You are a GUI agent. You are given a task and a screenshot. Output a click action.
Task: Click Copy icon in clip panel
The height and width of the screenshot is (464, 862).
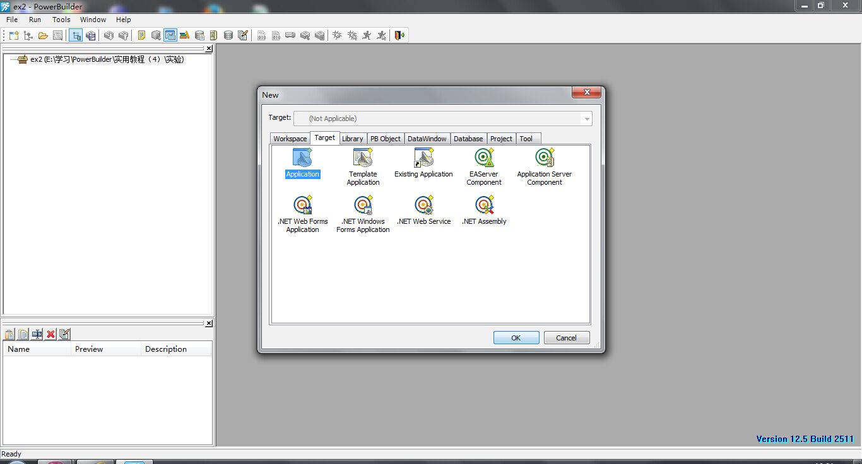point(23,334)
